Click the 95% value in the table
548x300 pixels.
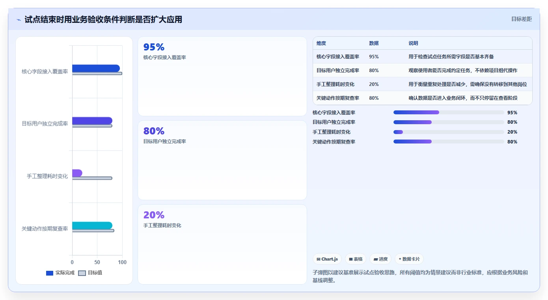tap(374, 57)
